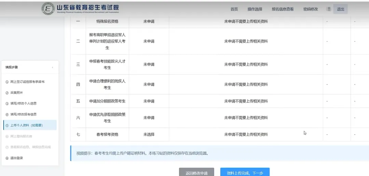Screen dimensions: 369x176
Task: Select step 查看报名信息、填报信息完成
Action: tap(28, 147)
